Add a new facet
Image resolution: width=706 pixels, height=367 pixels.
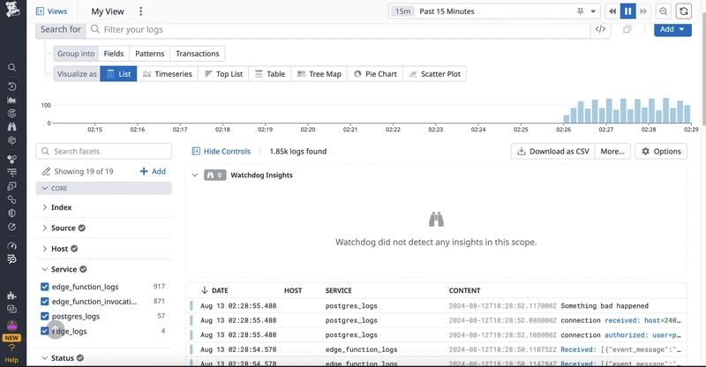tap(153, 171)
